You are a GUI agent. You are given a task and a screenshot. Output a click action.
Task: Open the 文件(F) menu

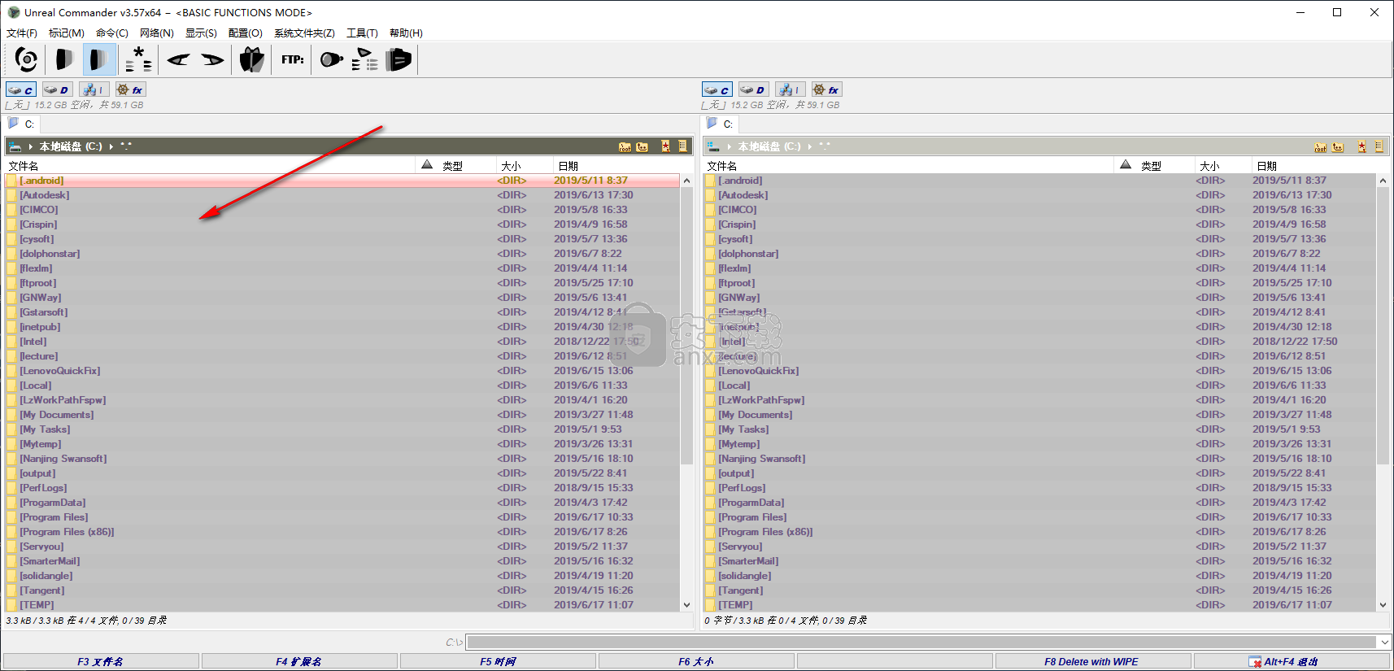click(x=22, y=33)
